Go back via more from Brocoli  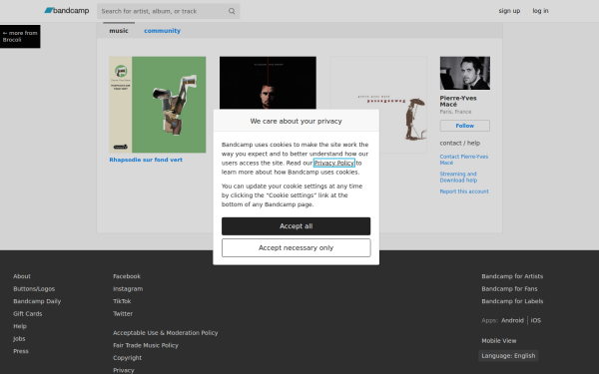20,36
